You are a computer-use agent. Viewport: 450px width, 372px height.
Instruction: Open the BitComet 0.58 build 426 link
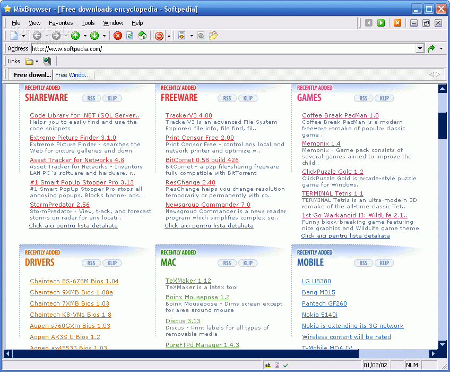[x=202, y=160]
